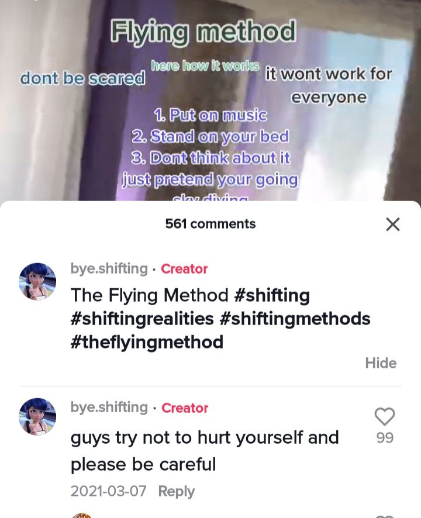
Task: Open bye.shifting avatar on caption comment
Action: (37, 281)
